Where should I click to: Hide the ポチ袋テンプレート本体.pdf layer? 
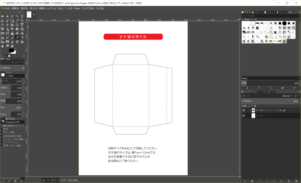coord(243,110)
